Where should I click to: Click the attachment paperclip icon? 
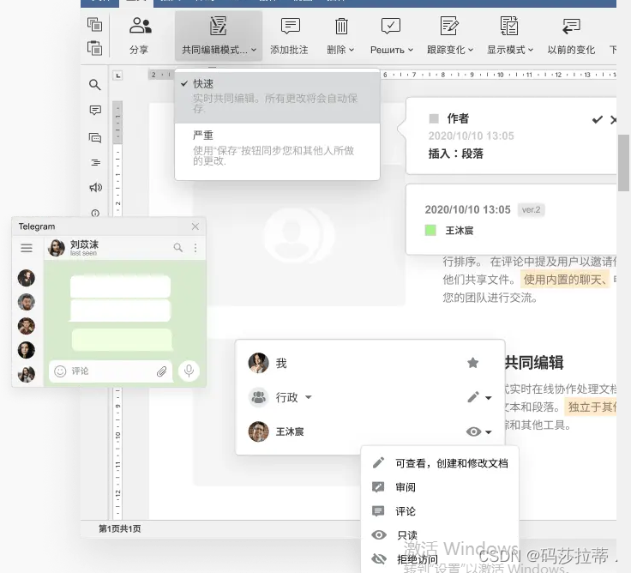[x=162, y=371]
